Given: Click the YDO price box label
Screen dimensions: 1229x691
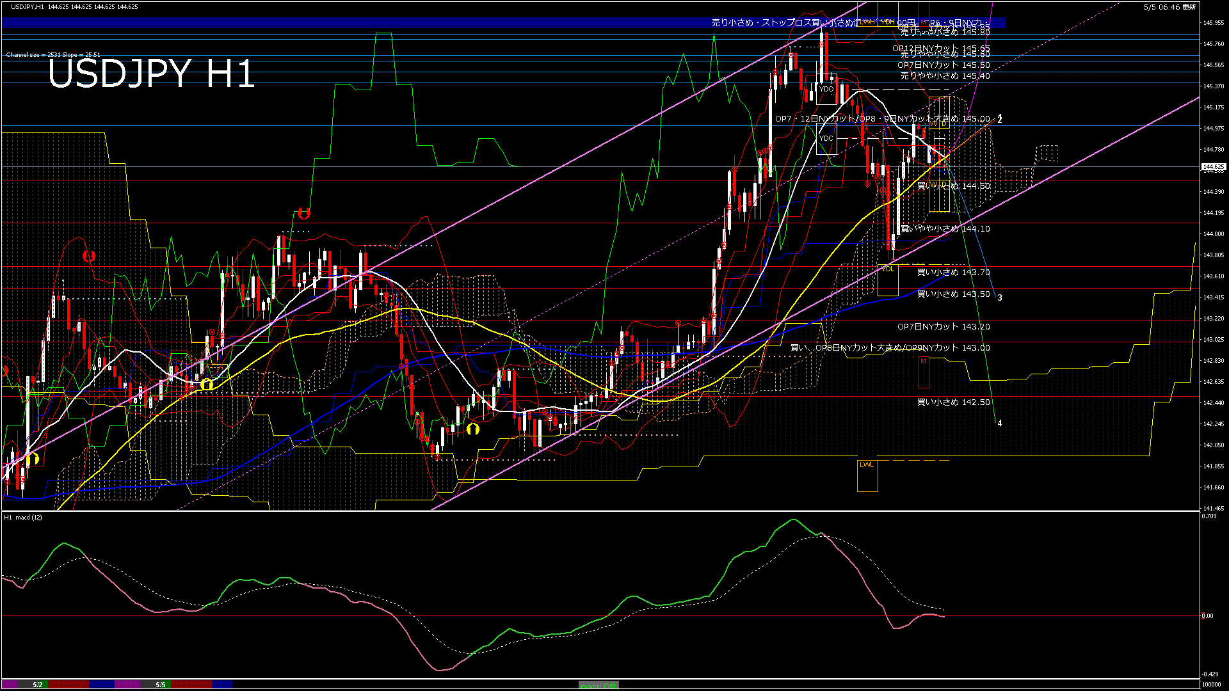Looking at the screenshot, I should 826,89.
